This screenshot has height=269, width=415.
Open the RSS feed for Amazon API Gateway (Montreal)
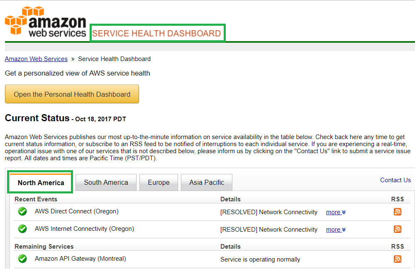tap(398, 259)
